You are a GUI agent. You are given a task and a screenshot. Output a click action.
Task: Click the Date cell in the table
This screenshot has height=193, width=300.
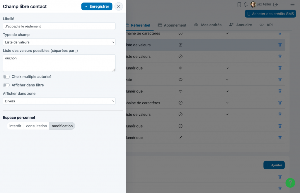click(129, 80)
